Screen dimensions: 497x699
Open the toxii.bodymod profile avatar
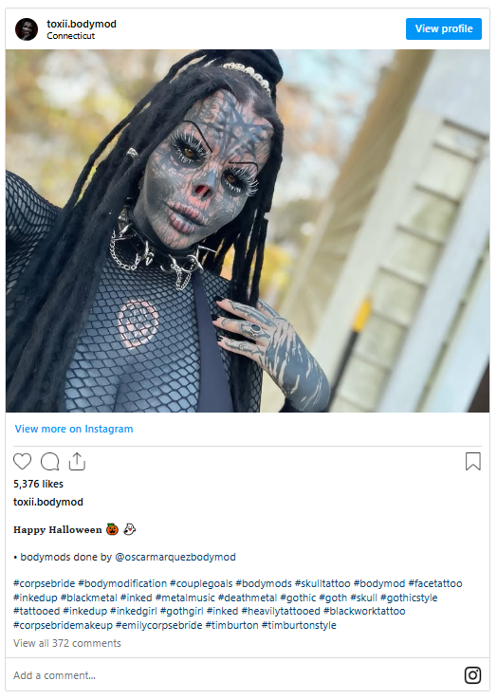tap(27, 29)
